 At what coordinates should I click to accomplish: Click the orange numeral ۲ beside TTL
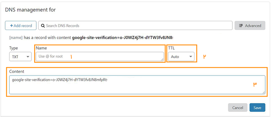[x=205, y=57]
